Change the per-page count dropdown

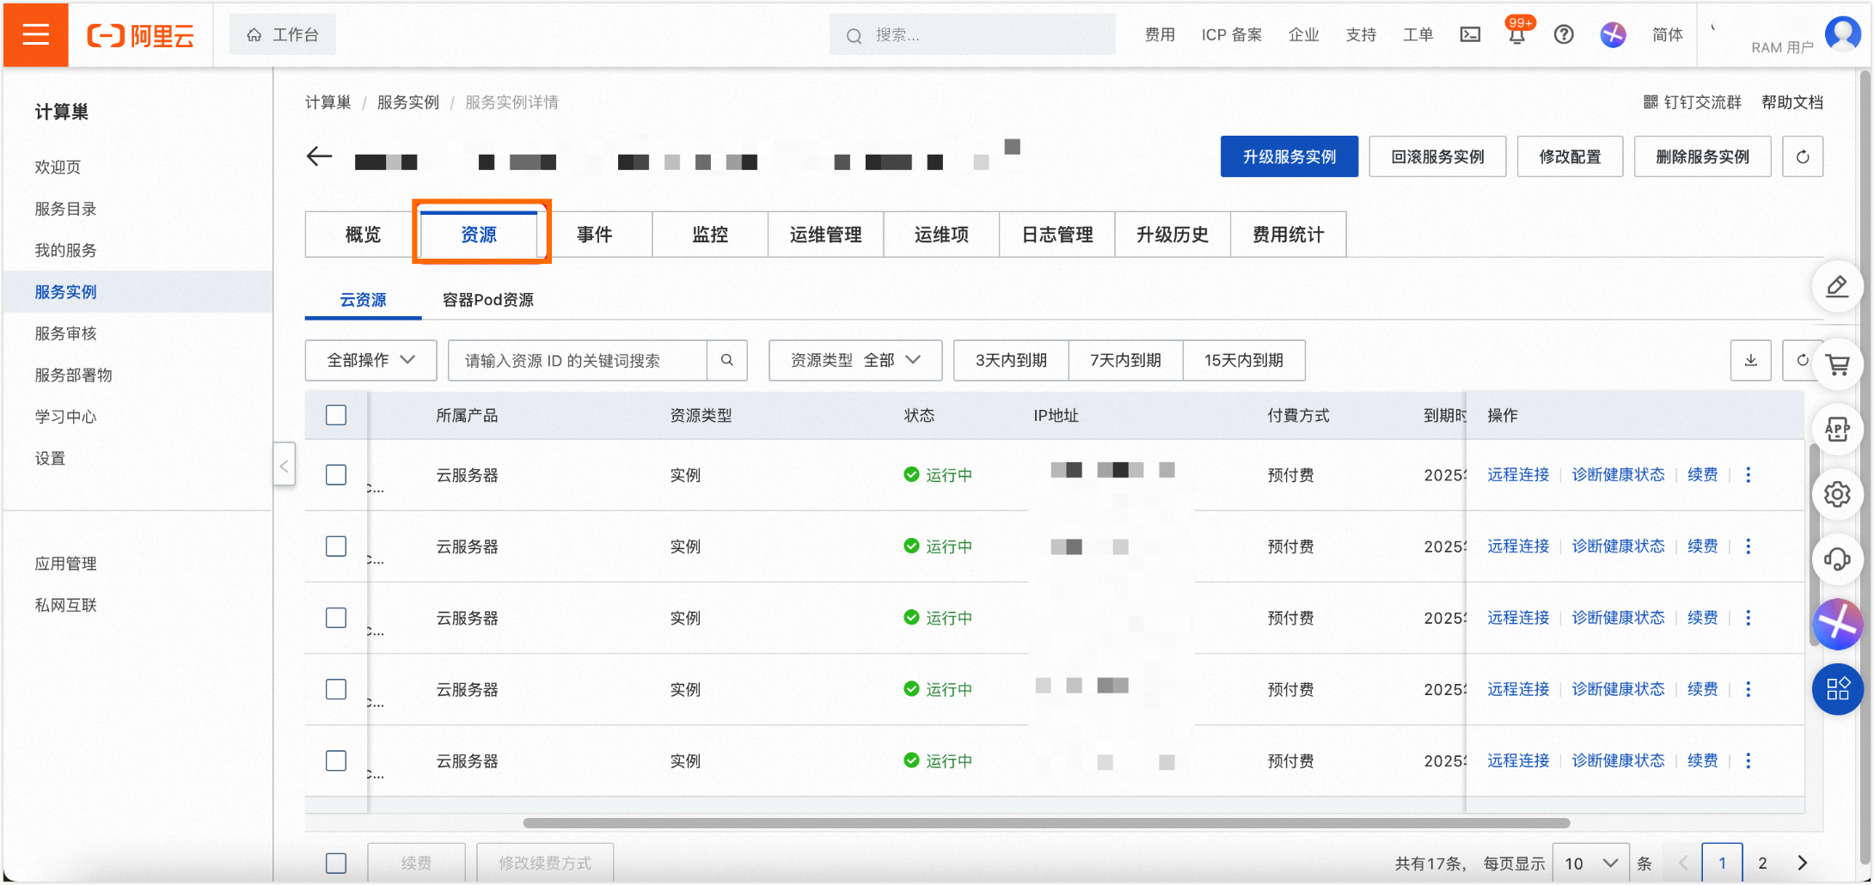(1590, 863)
